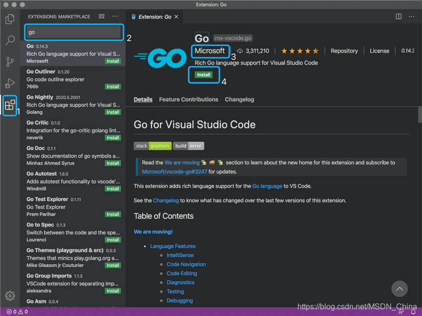Jump to Code Editing section
The height and width of the screenshot is (316, 422).
click(x=182, y=274)
